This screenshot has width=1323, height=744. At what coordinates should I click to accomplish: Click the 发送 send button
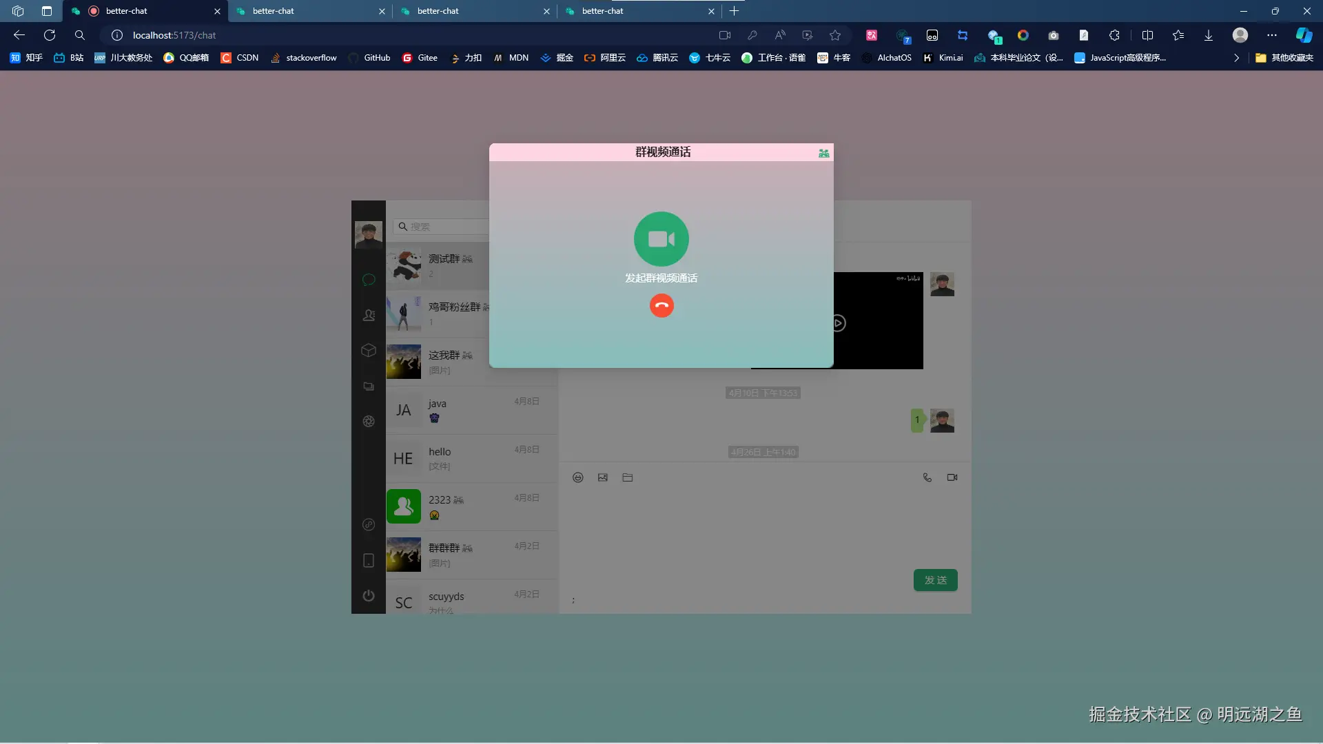click(934, 580)
